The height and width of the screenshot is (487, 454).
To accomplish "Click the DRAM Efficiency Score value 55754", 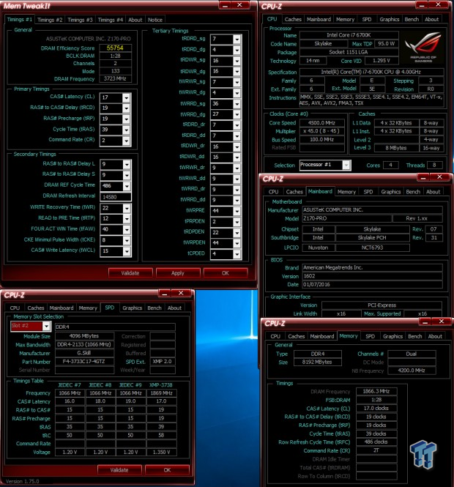I will [x=115, y=48].
